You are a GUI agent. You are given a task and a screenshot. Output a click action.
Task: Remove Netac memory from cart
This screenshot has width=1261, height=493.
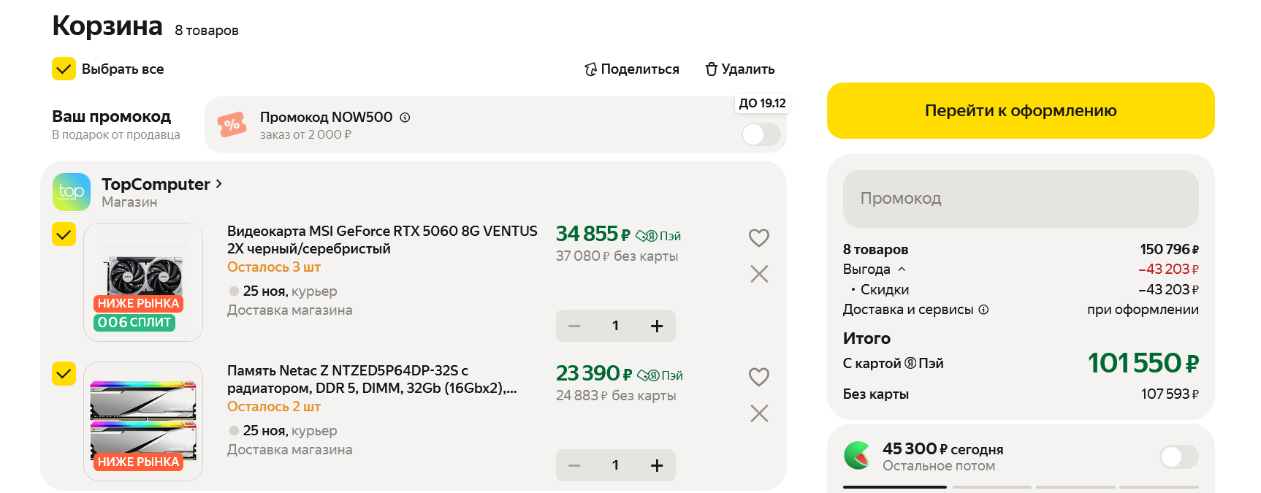tap(759, 413)
